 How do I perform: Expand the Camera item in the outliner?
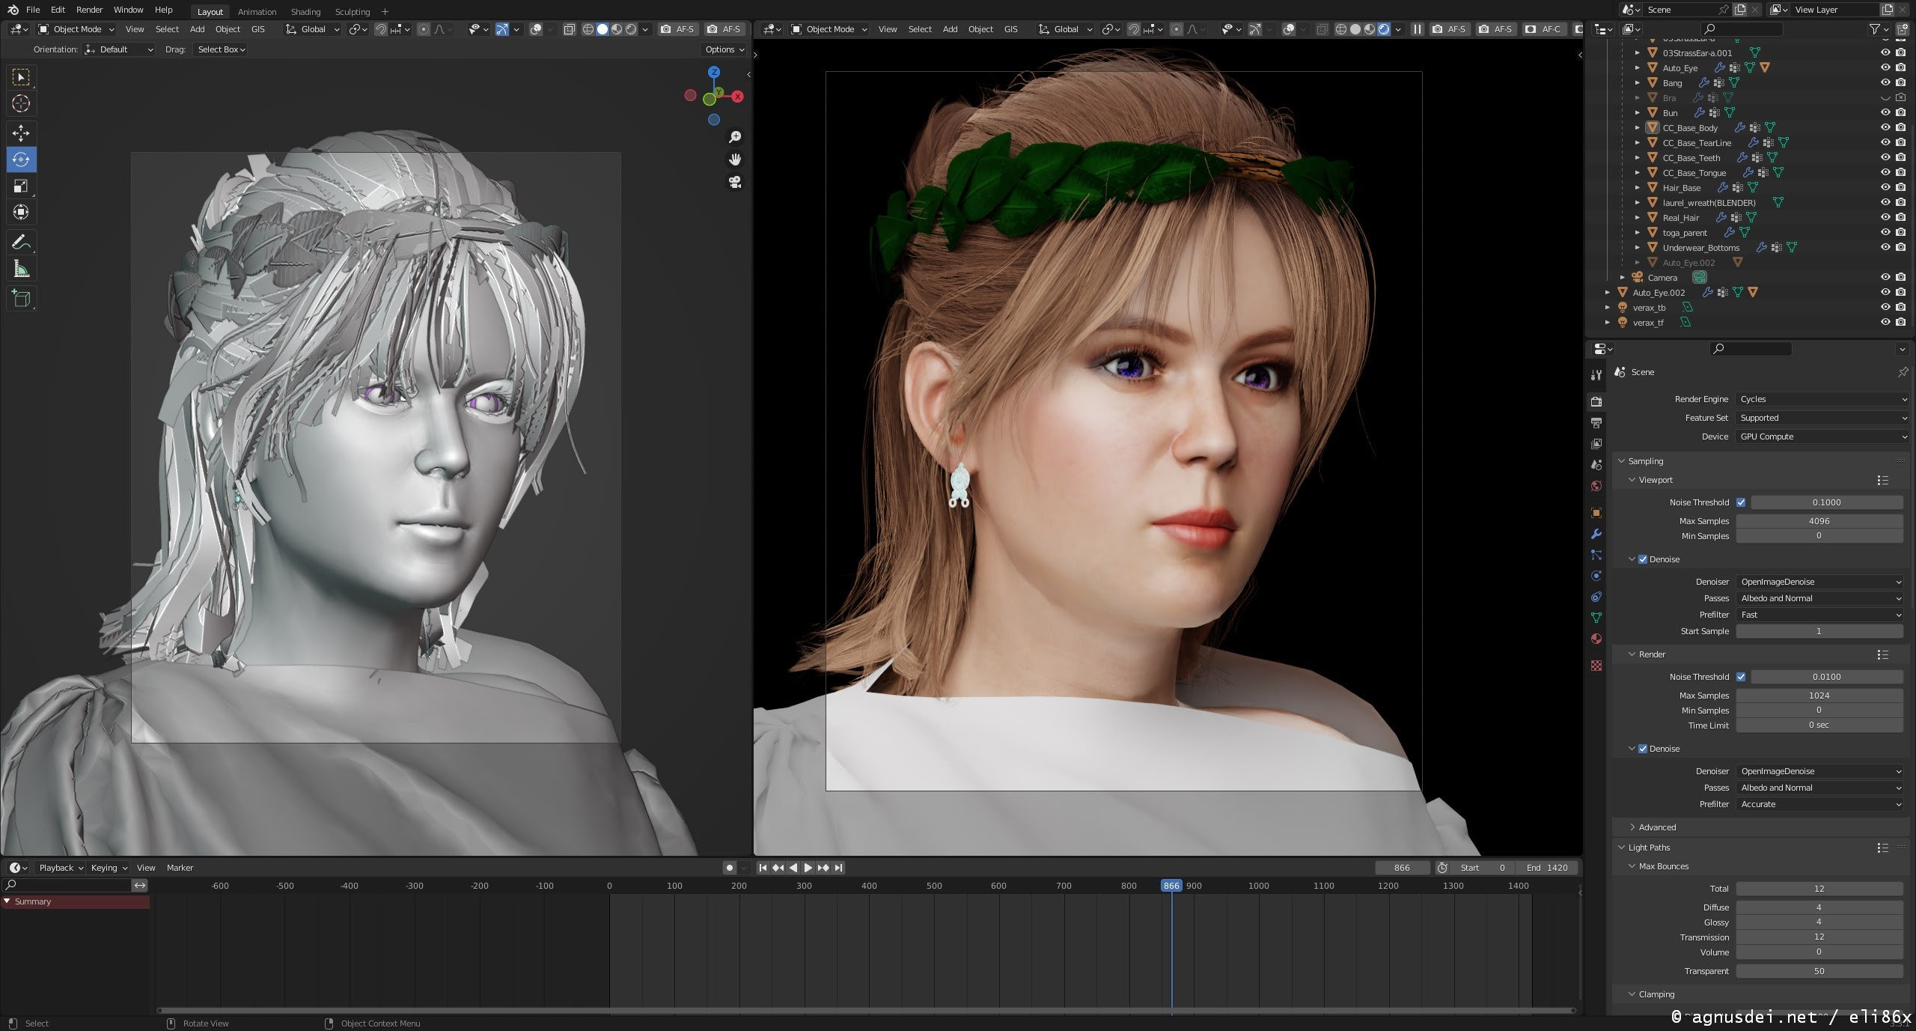(1623, 278)
